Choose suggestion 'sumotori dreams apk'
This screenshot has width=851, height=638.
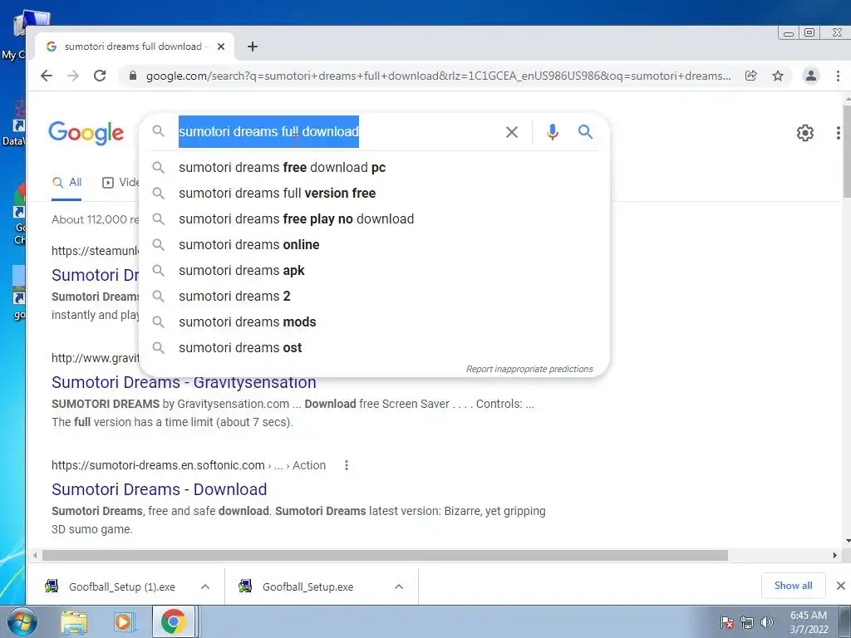(375, 271)
